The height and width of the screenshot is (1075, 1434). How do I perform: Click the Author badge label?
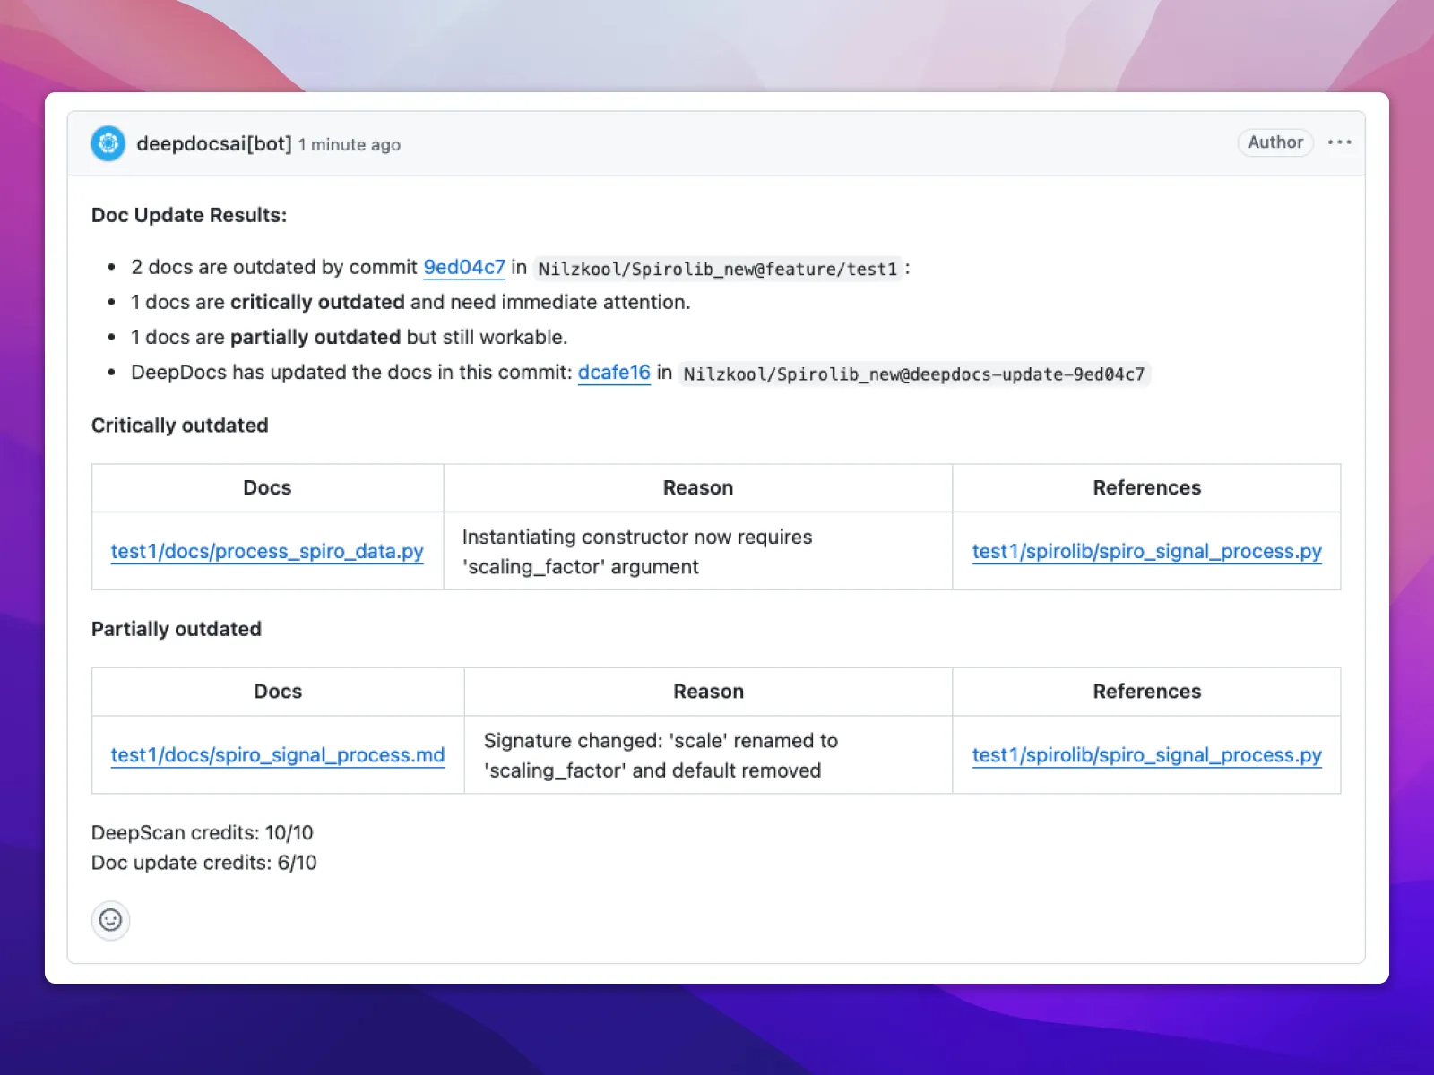pyautogui.click(x=1274, y=142)
